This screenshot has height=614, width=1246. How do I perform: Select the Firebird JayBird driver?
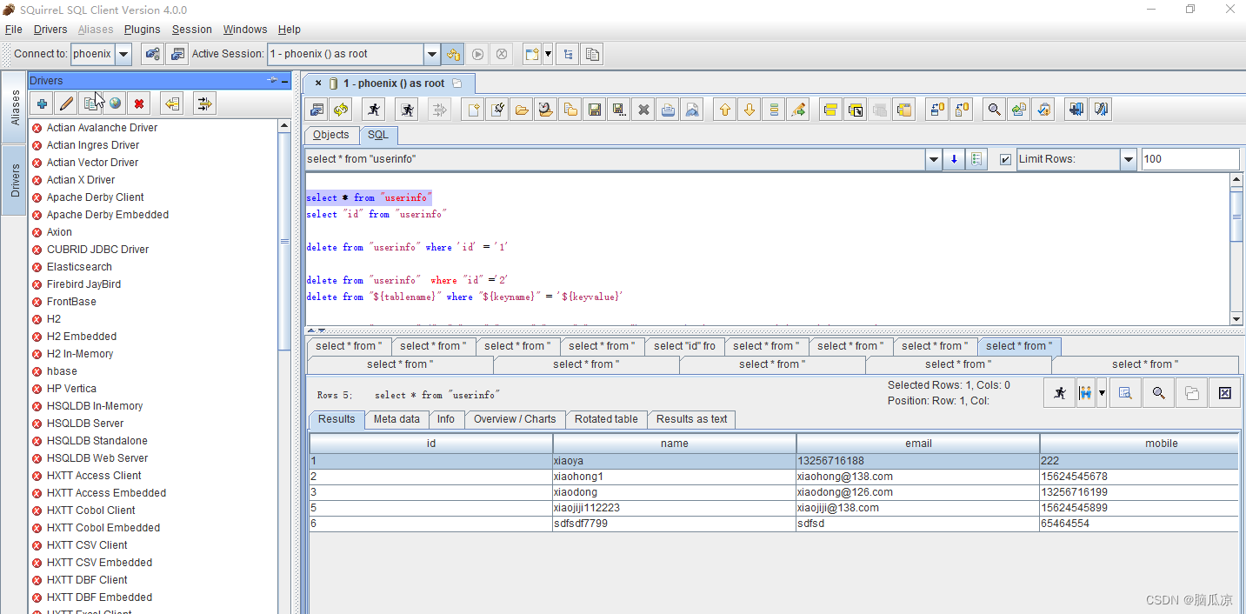(83, 284)
